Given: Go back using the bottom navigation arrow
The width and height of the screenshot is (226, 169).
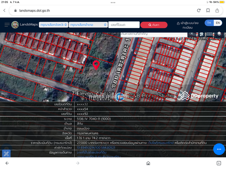Looking at the screenshot, I should (x=7, y=163).
